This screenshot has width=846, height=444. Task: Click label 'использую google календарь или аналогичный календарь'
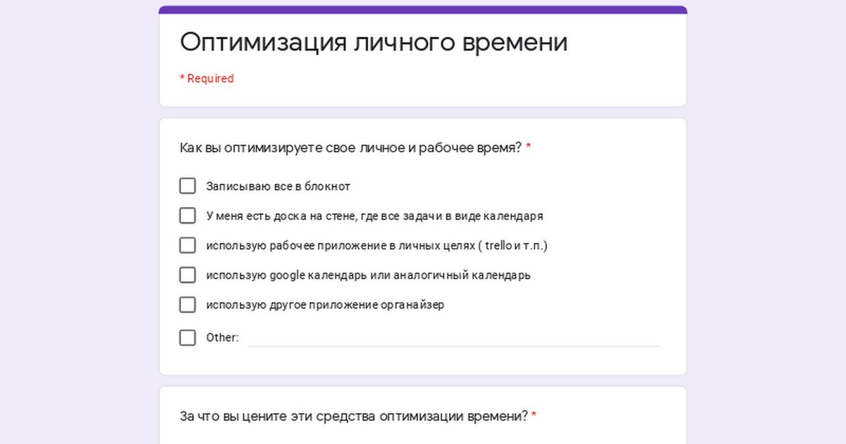click(x=368, y=276)
